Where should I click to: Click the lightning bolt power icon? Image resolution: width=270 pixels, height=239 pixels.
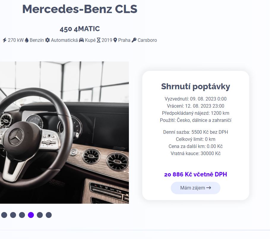(5, 40)
